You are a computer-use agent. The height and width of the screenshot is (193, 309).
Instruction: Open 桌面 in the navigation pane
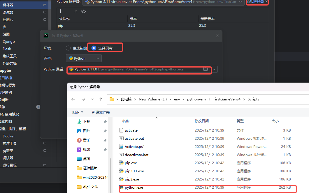(x=87, y=159)
